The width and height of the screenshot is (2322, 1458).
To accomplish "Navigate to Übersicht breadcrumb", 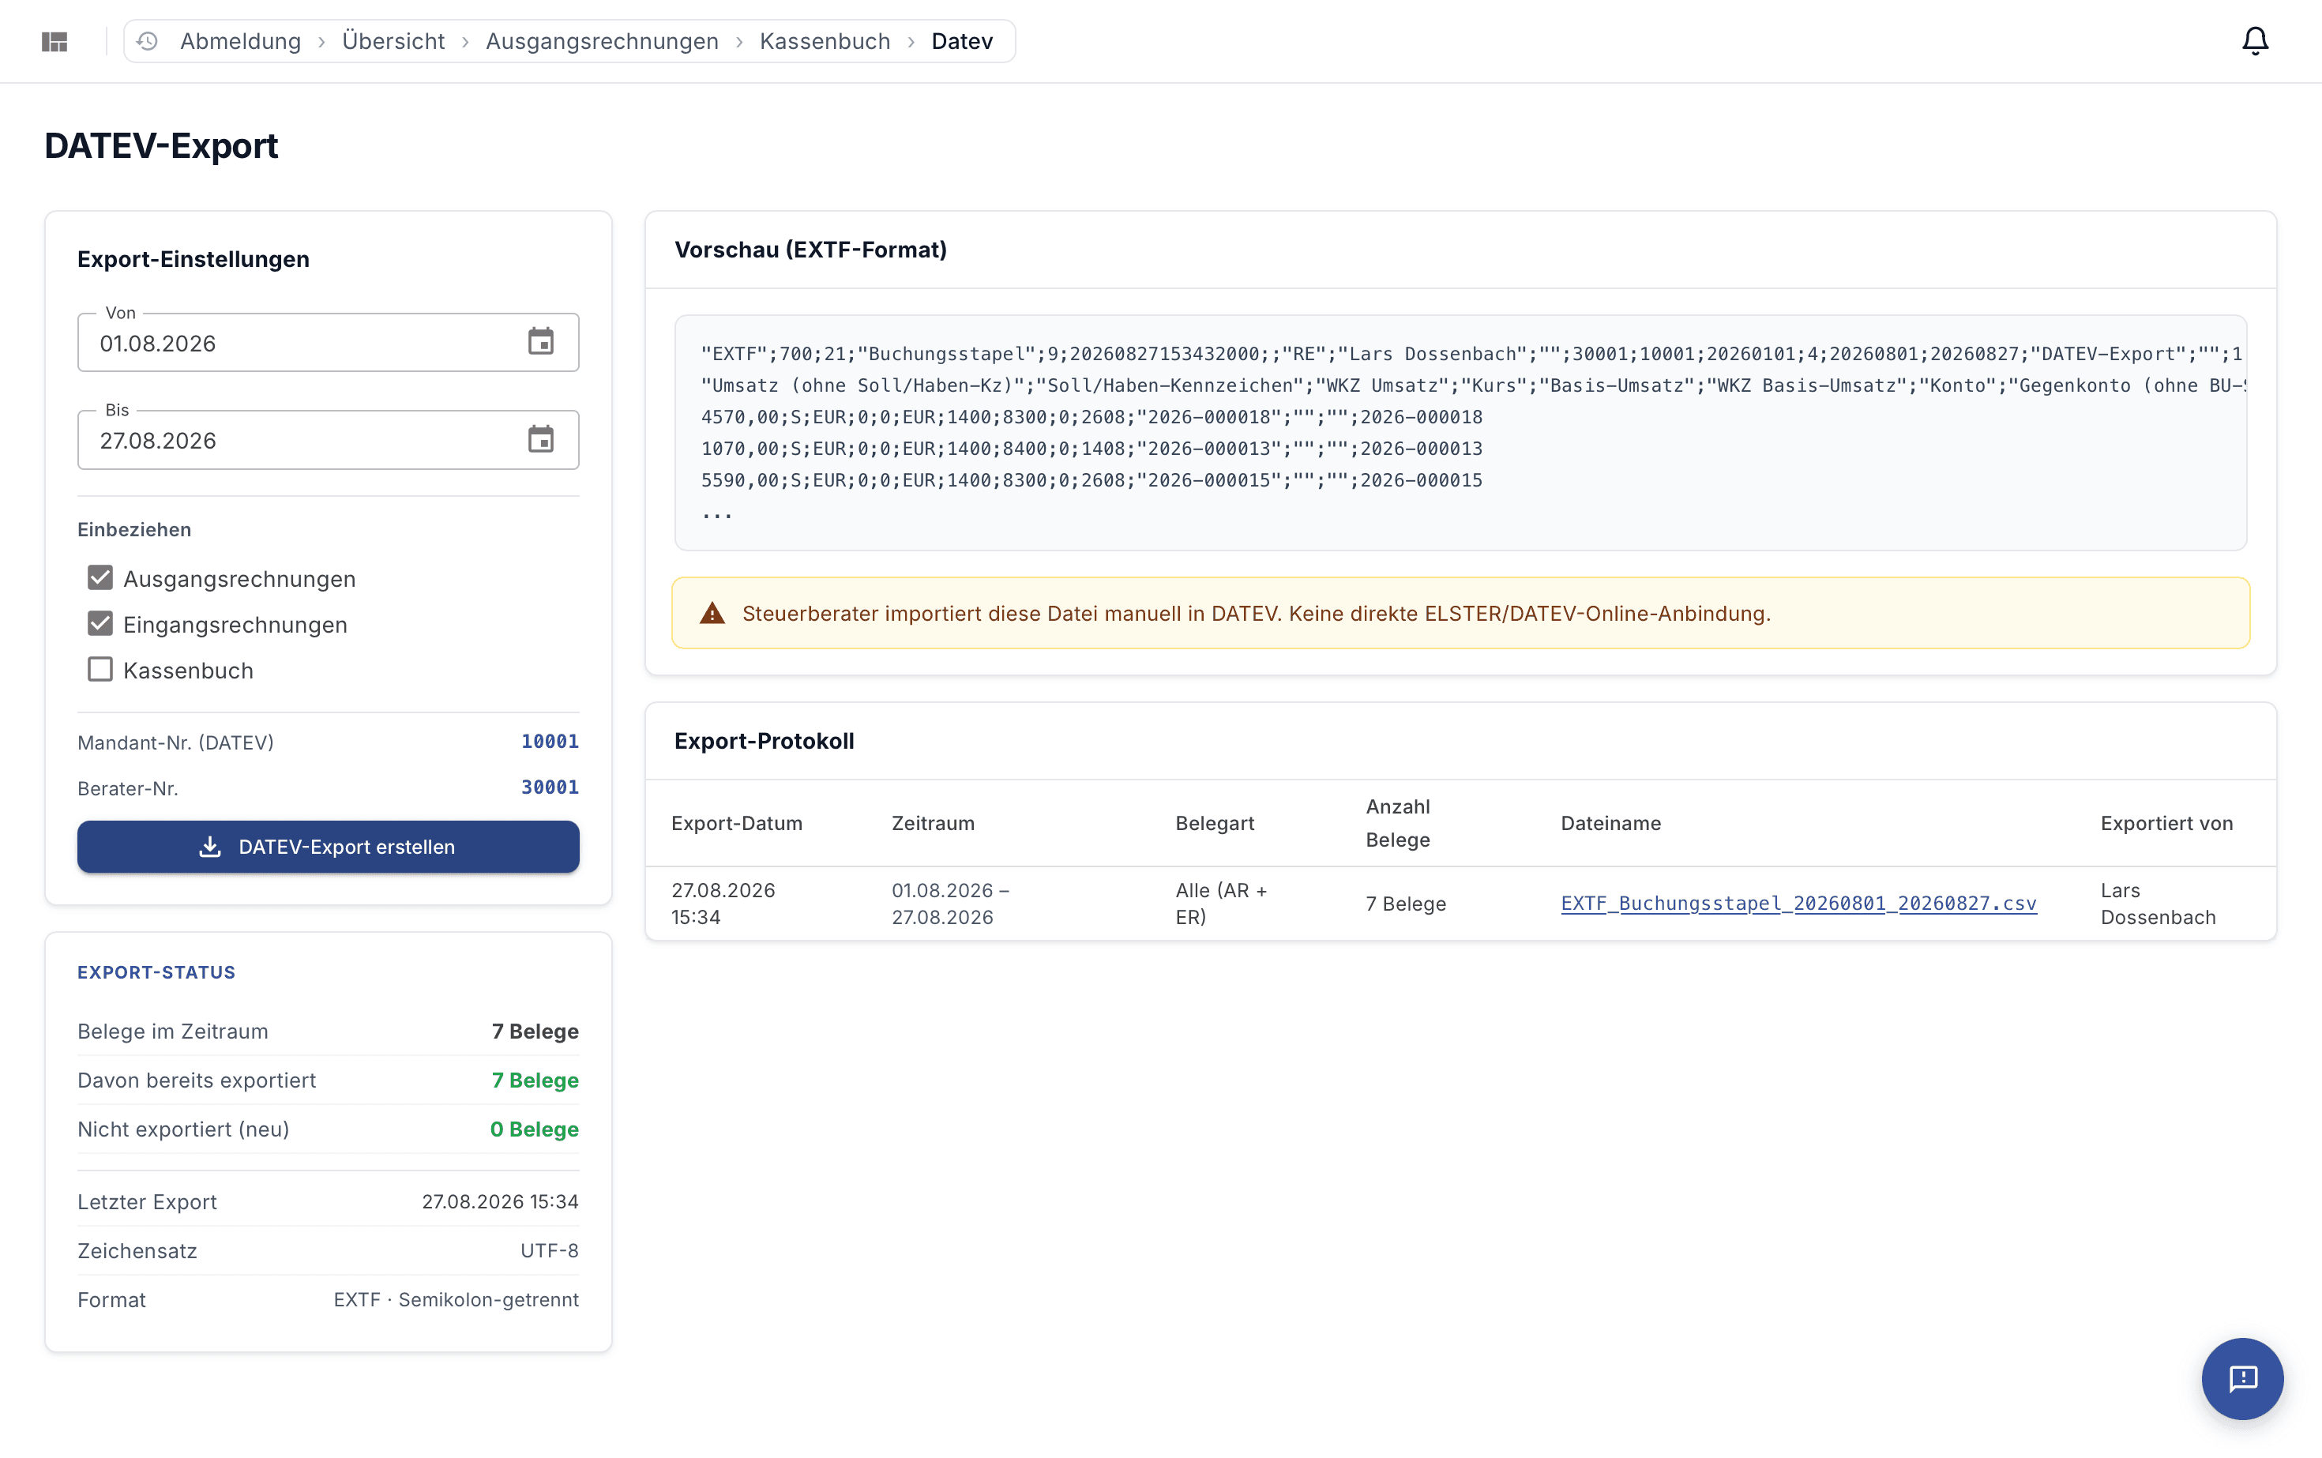I will (393, 41).
